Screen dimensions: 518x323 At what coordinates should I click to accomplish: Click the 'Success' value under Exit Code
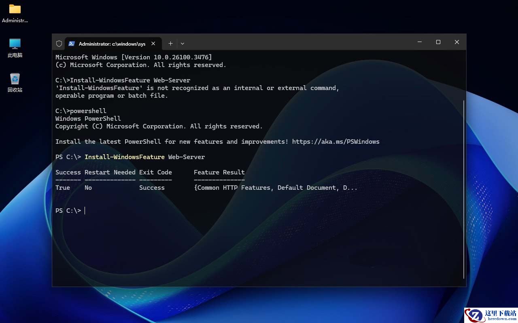pos(152,188)
